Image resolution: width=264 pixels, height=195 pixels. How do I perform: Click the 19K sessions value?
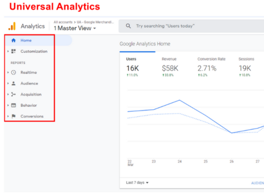click(245, 68)
